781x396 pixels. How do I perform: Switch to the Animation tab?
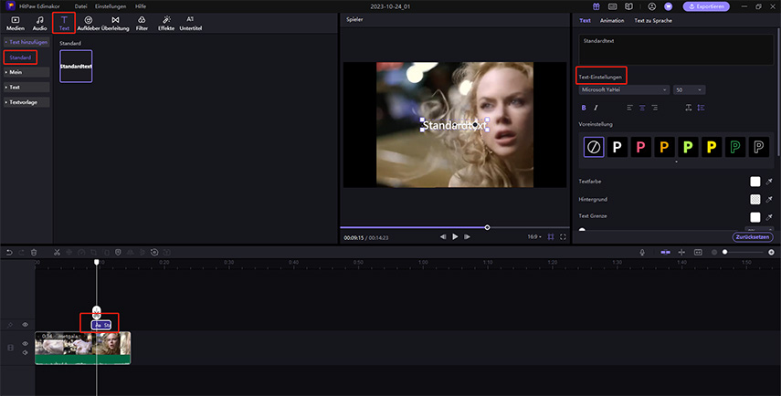click(x=612, y=20)
